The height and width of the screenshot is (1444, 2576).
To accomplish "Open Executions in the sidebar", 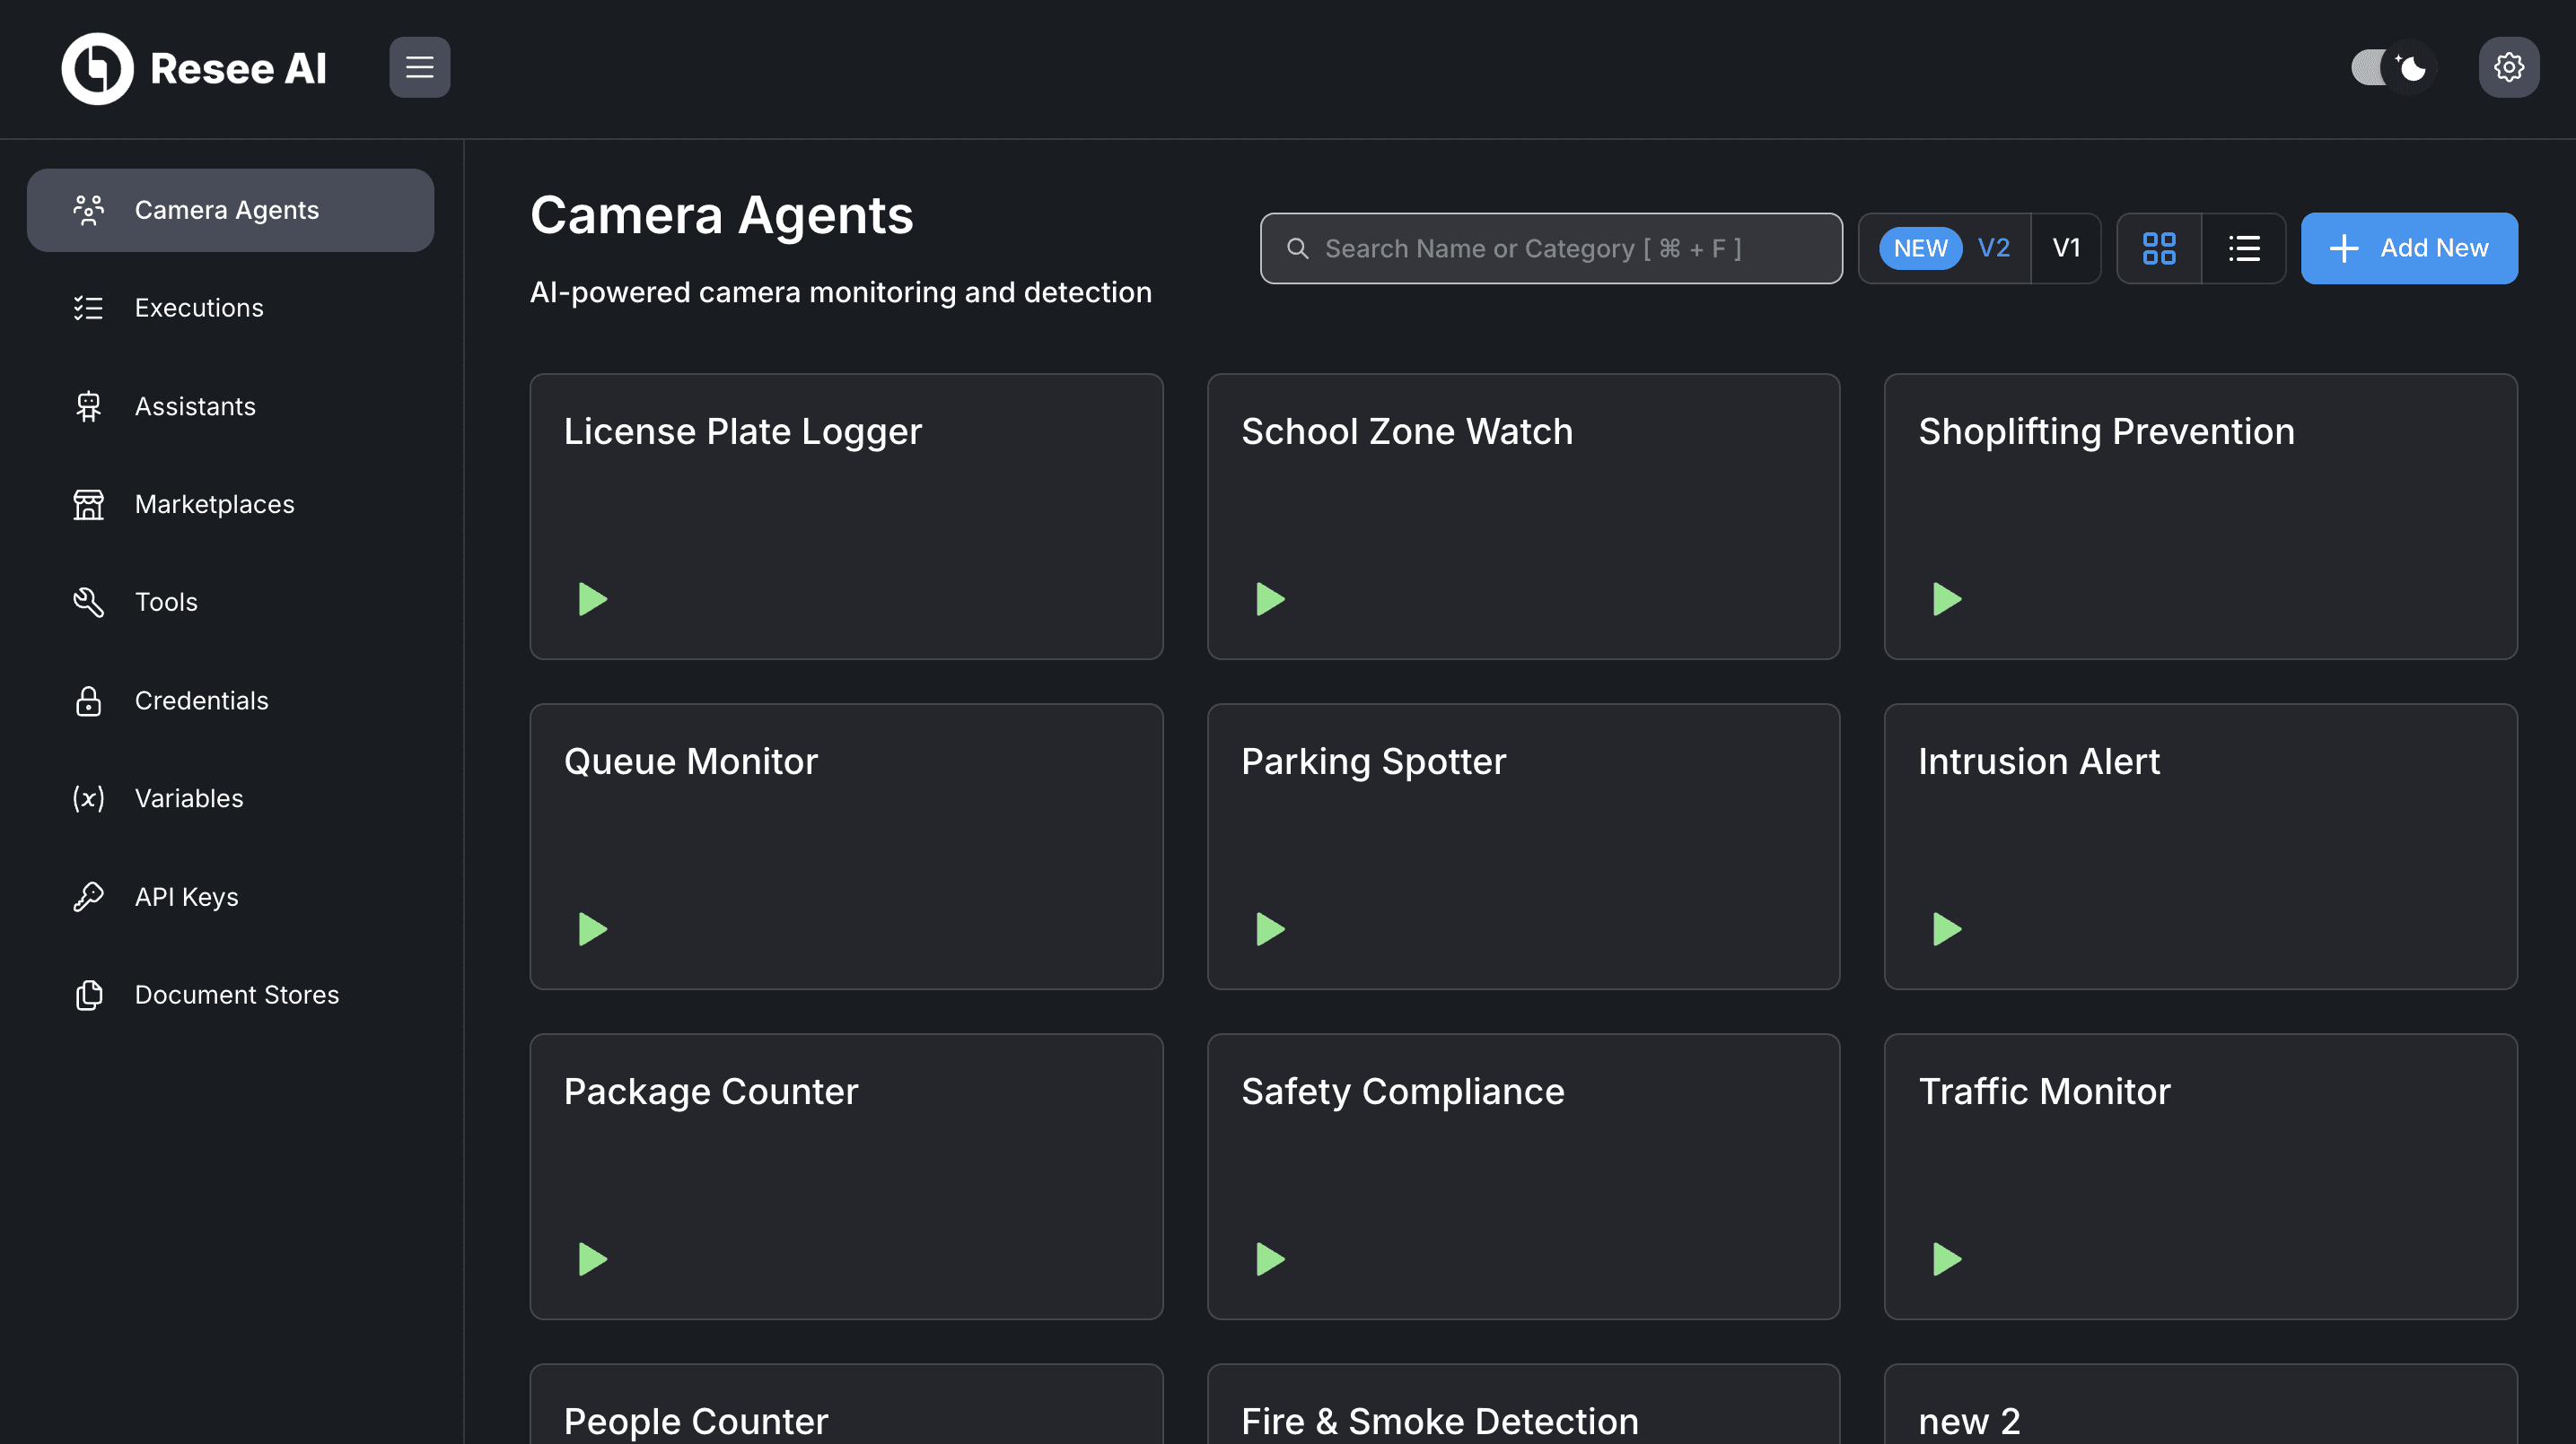I will coord(199,308).
